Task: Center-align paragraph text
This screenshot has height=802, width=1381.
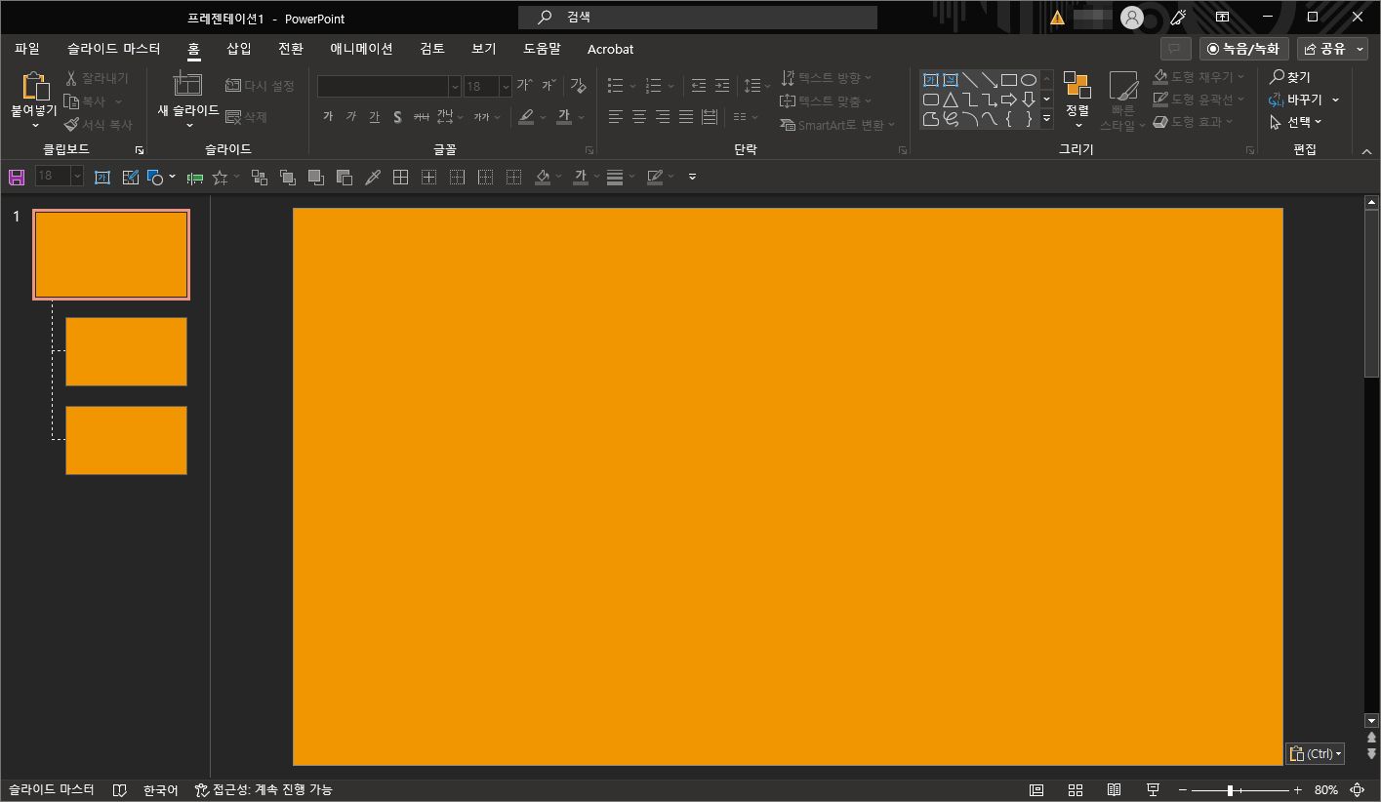Action: [x=639, y=117]
